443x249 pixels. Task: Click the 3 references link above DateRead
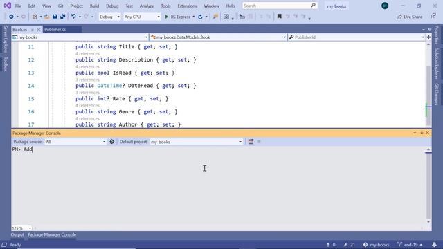point(87,80)
